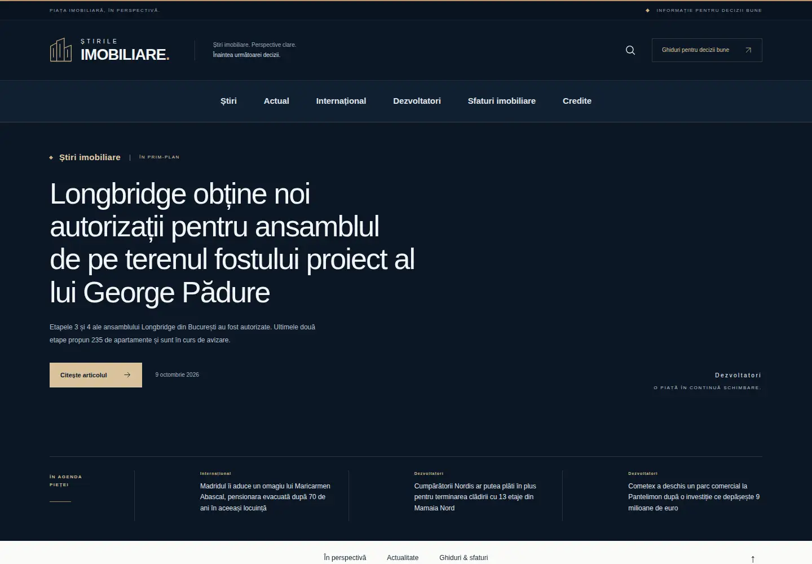Viewport: 812px width, 564px height.
Task: Click the Ghiduri & sfaturi footer link
Action: pos(464,558)
